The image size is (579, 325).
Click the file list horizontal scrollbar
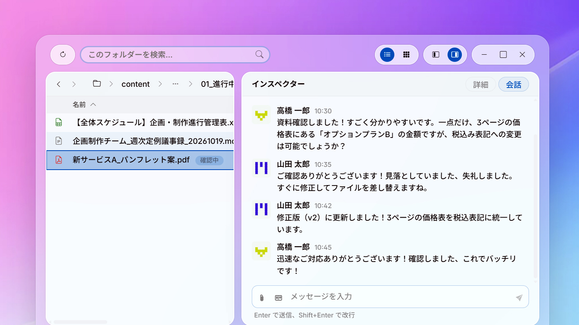[81, 322]
